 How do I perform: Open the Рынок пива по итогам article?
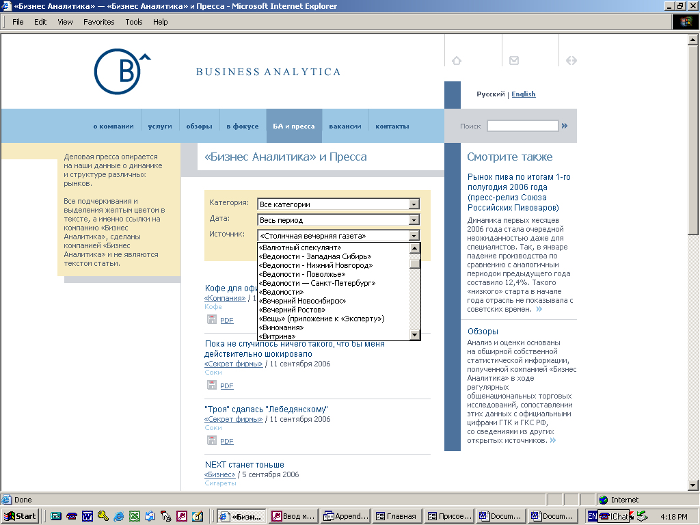(x=519, y=192)
